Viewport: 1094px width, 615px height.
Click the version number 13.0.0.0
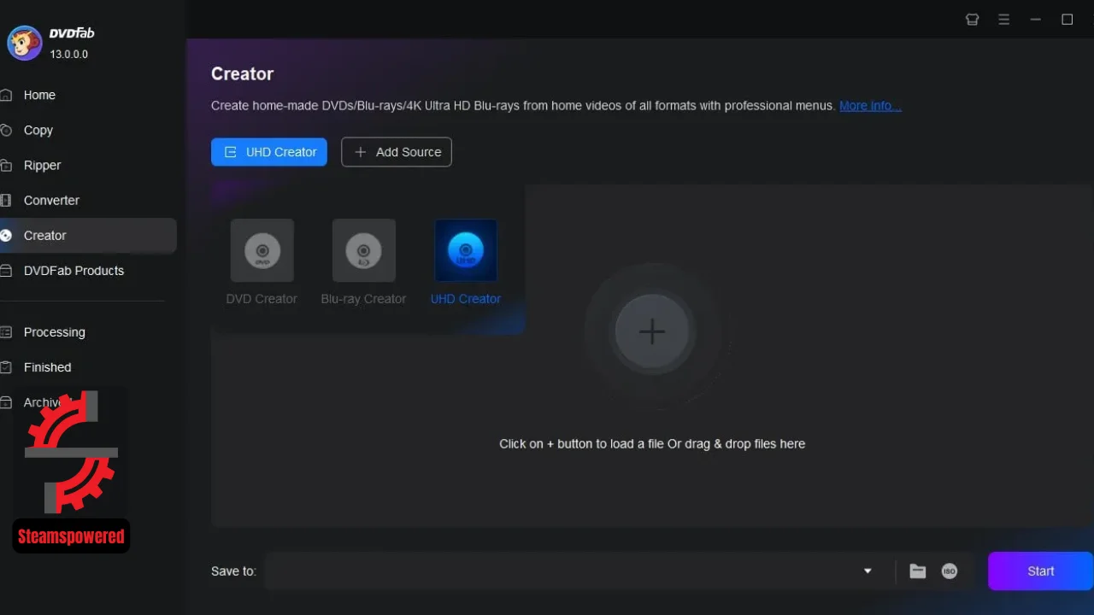click(68, 54)
